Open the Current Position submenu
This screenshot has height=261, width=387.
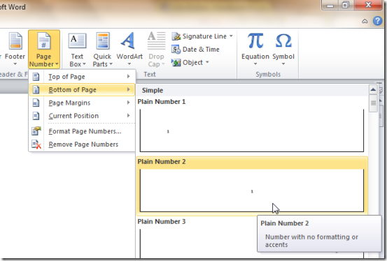pyautogui.click(x=82, y=116)
